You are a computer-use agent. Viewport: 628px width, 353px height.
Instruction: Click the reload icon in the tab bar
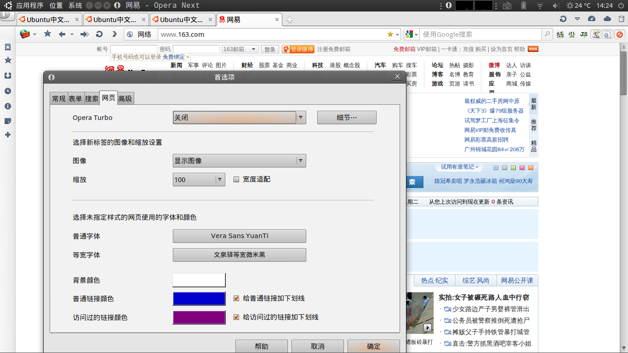click(x=563, y=19)
